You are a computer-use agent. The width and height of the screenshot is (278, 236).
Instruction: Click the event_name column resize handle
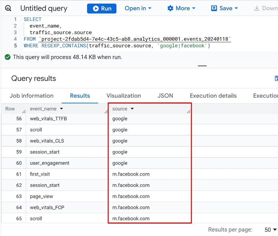pos(106,112)
